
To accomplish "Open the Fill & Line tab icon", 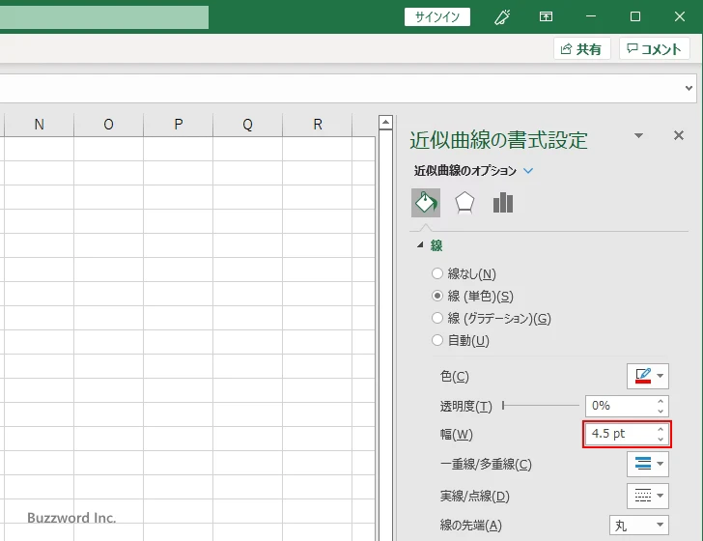I will [426, 203].
